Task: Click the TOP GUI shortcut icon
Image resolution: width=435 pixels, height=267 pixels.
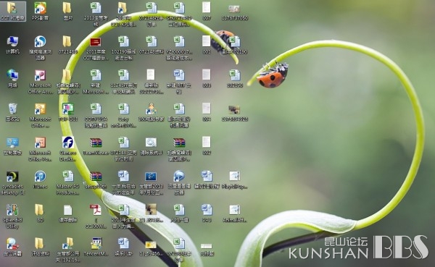Action: click(68, 109)
